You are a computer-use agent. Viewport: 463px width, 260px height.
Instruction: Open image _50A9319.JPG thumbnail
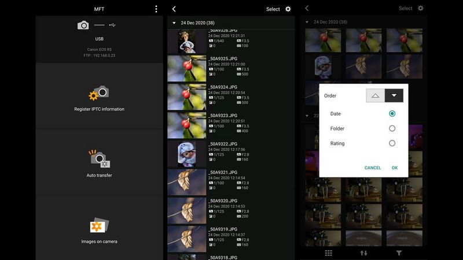pyautogui.click(x=186, y=239)
